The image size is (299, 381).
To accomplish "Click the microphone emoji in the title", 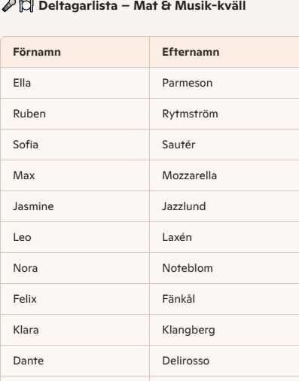I will click(8, 5).
